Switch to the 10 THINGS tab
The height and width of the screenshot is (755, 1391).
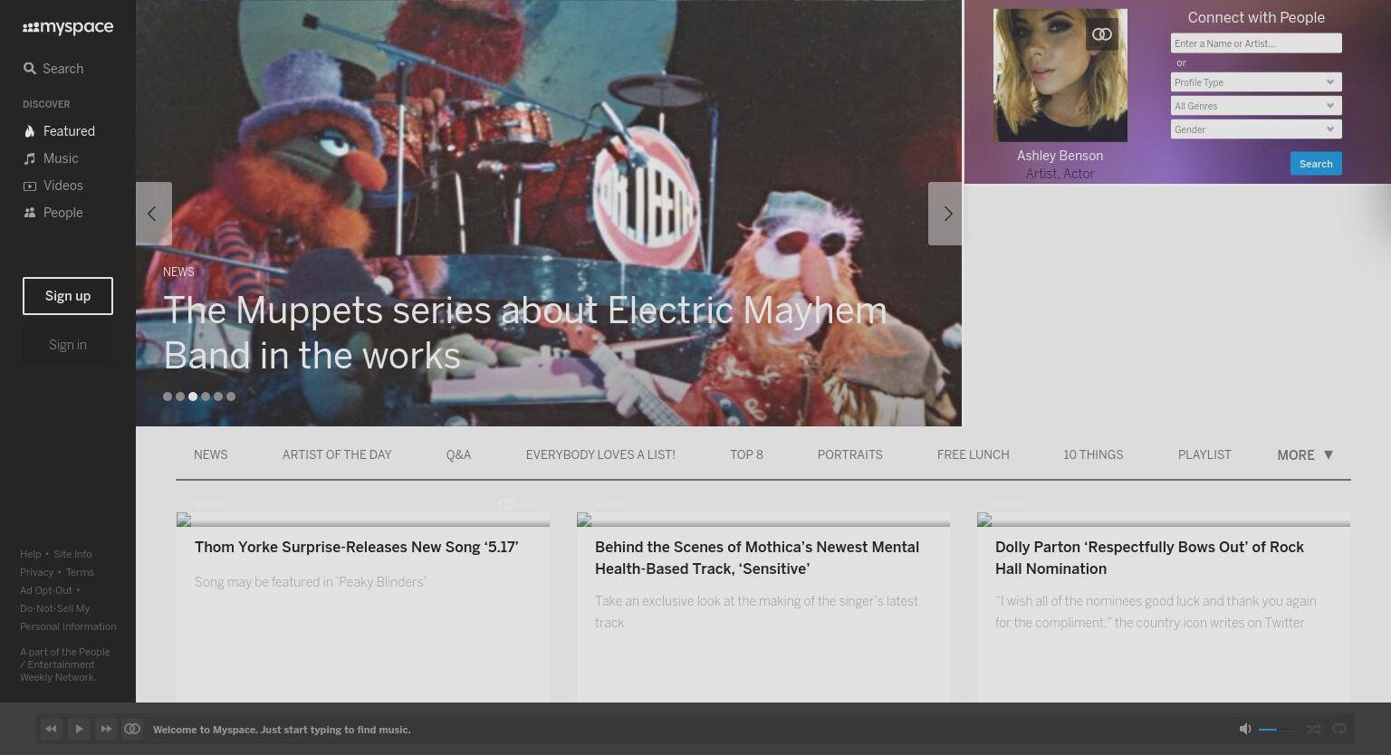[1093, 455]
